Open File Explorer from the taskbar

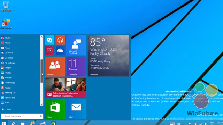[x=43, y=123]
